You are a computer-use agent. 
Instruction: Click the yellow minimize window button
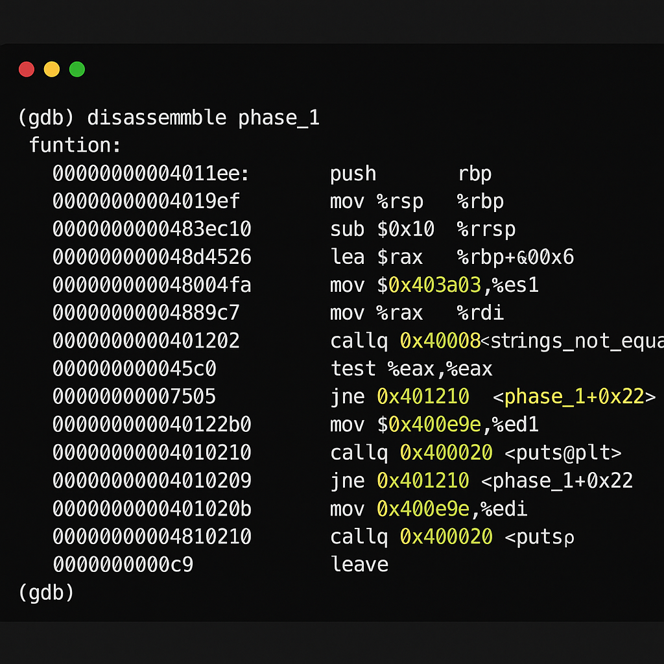[52, 69]
